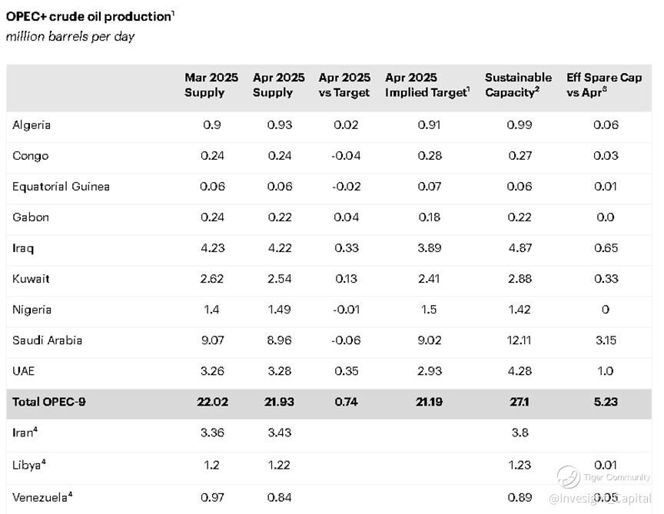Screen dimensions: 664x514
Task: Click Kuwait's implied target value 2.41
Action: coord(429,278)
